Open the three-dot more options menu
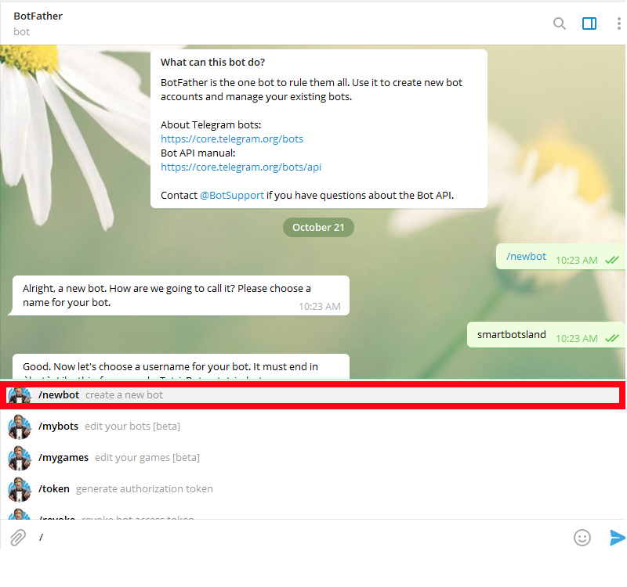This screenshot has height=587, width=627. 618,23
